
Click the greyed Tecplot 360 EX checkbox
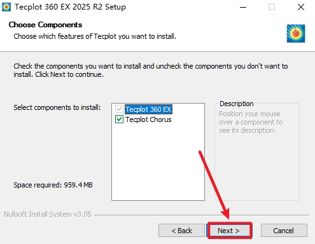pos(119,109)
